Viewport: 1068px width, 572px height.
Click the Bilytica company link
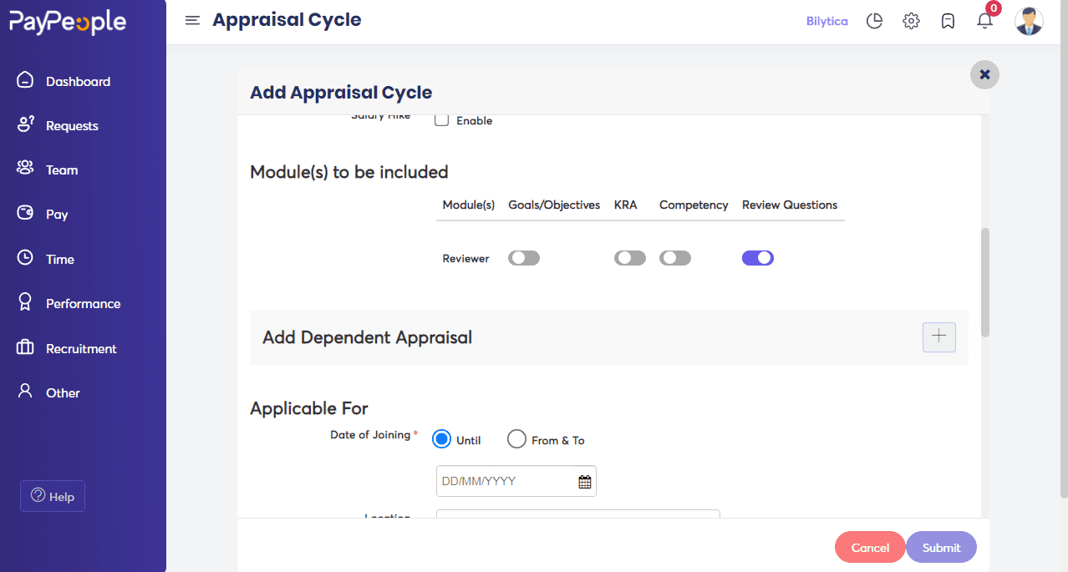coord(826,21)
